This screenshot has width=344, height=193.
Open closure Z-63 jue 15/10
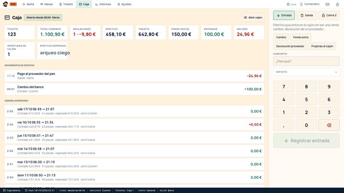[134, 138]
